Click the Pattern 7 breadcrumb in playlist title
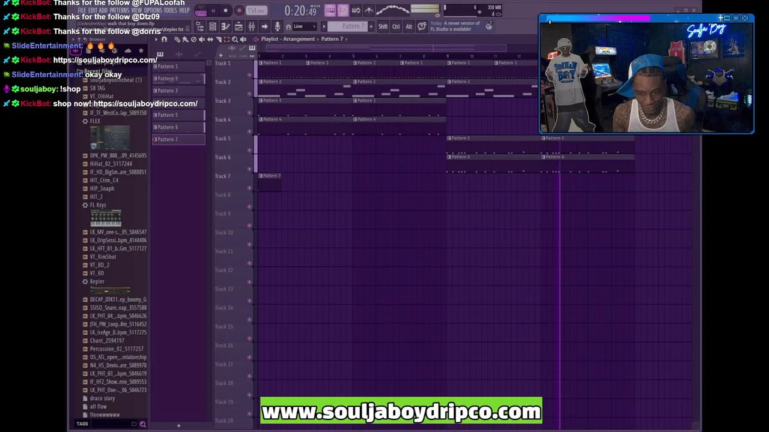This screenshot has width=769, height=432. 332,39
